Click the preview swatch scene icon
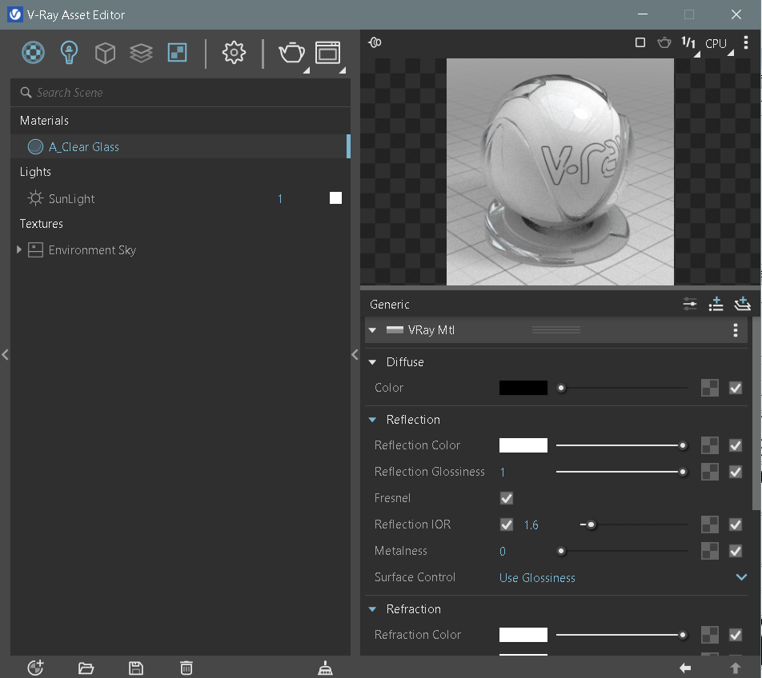The height and width of the screenshot is (678, 762). 375,42
